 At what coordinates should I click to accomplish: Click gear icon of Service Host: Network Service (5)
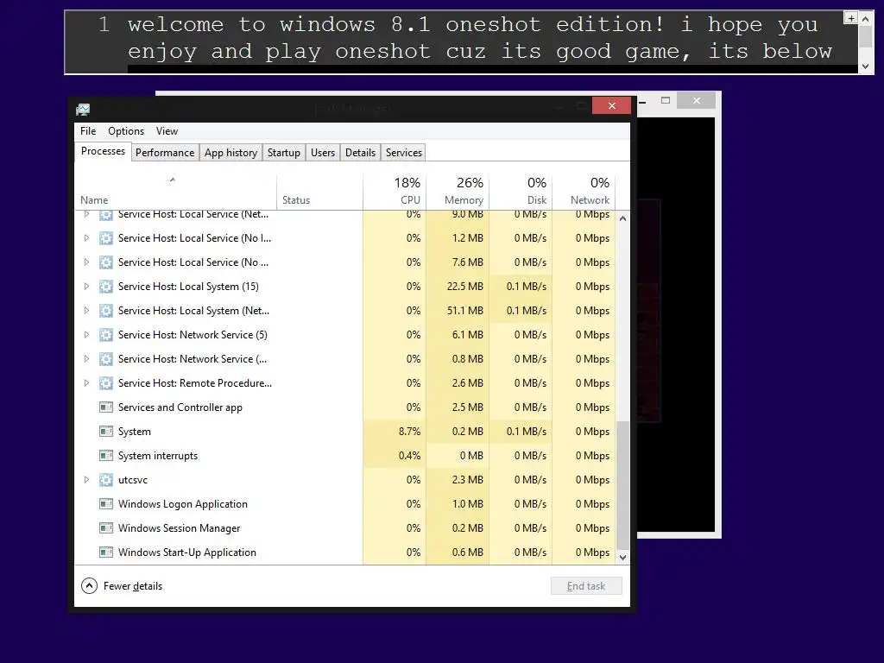point(105,335)
